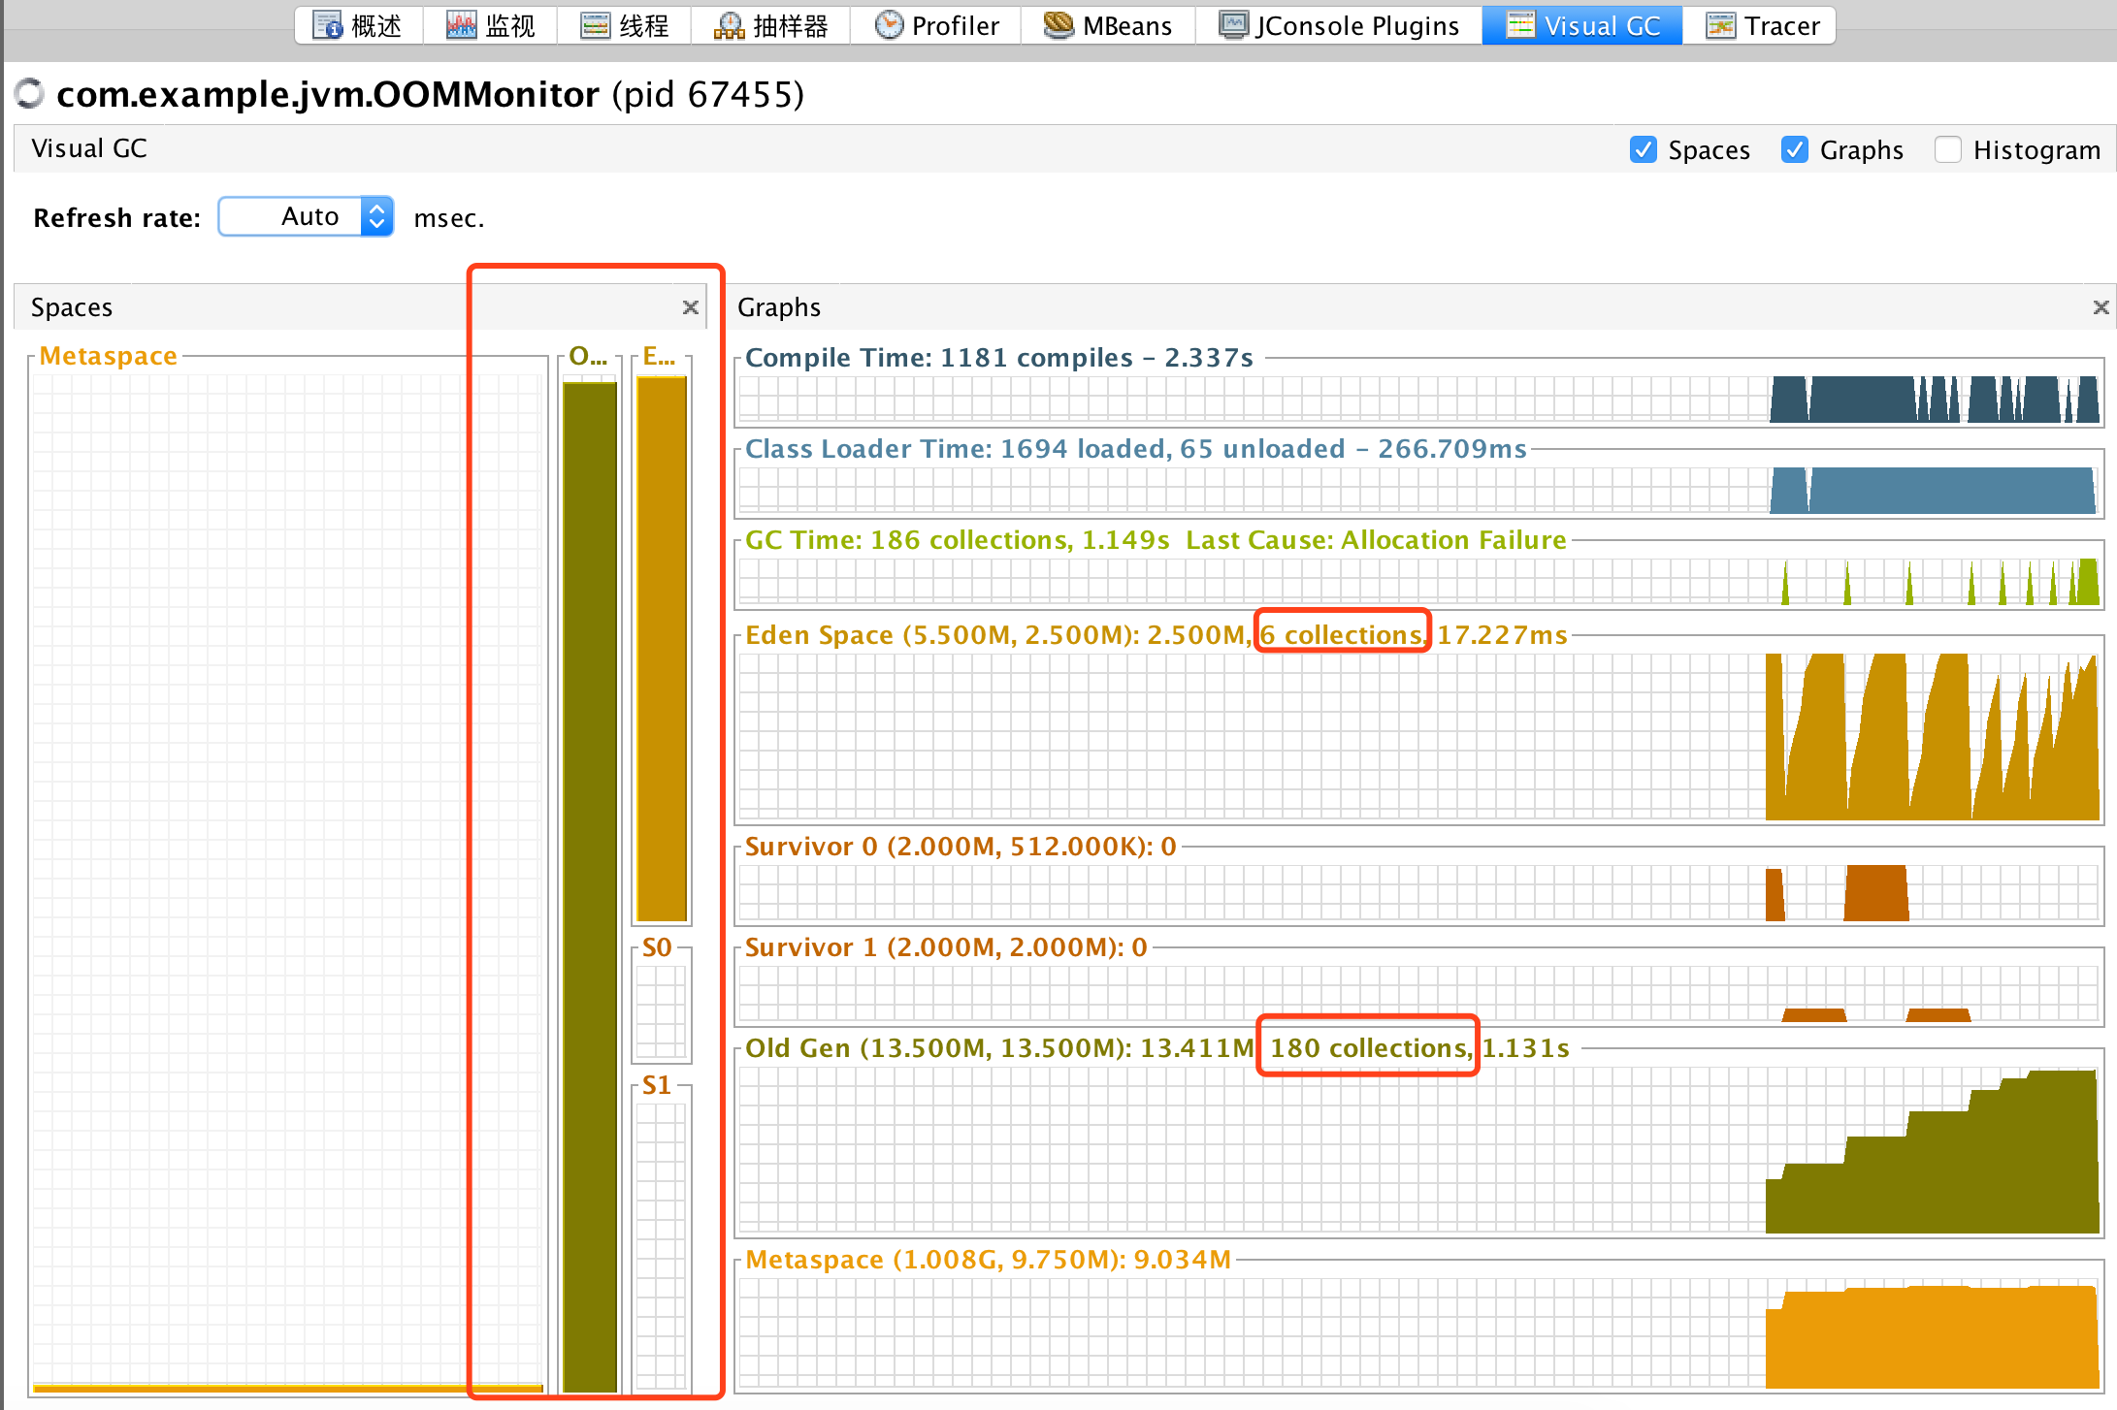Close the Spaces panel
2117x1410 pixels.
coord(690,307)
